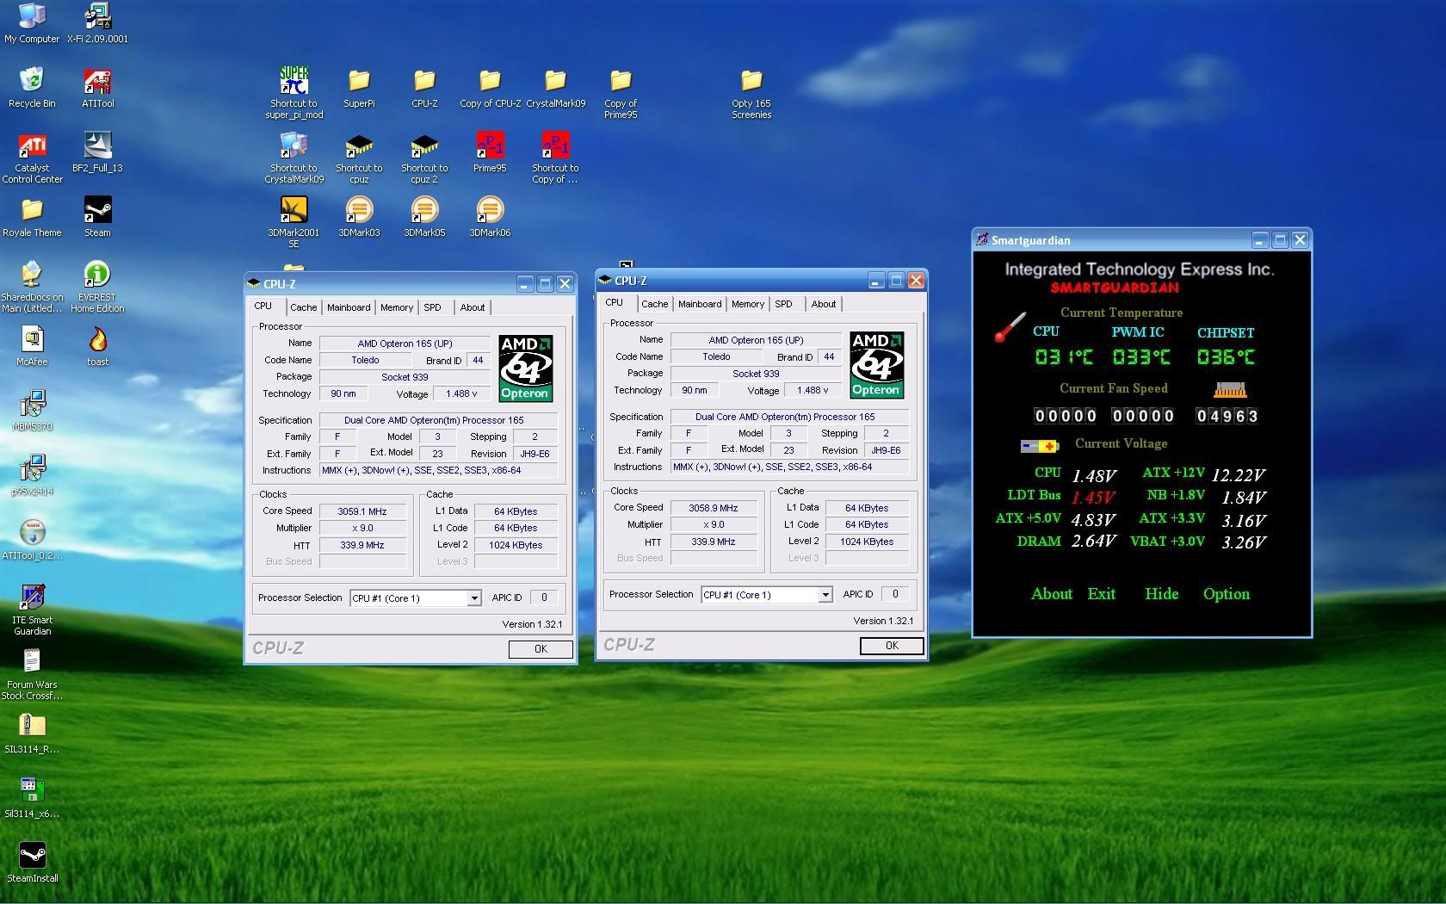Click the thermometer icon in Smartguardian
Screen dimensions: 1446x904
1010,327
